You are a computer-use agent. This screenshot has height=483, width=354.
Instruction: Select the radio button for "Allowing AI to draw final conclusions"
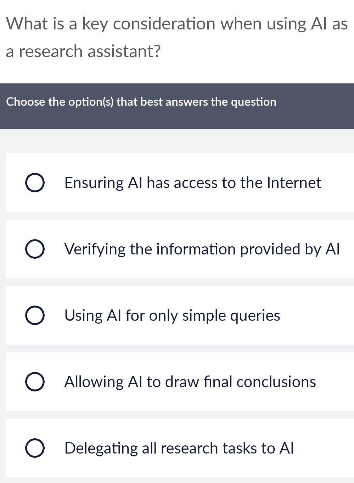pos(34,382)
